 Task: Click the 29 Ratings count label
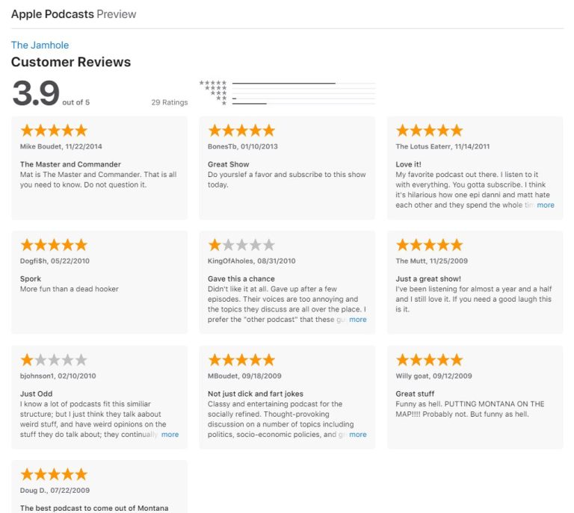tap(170, 102)
